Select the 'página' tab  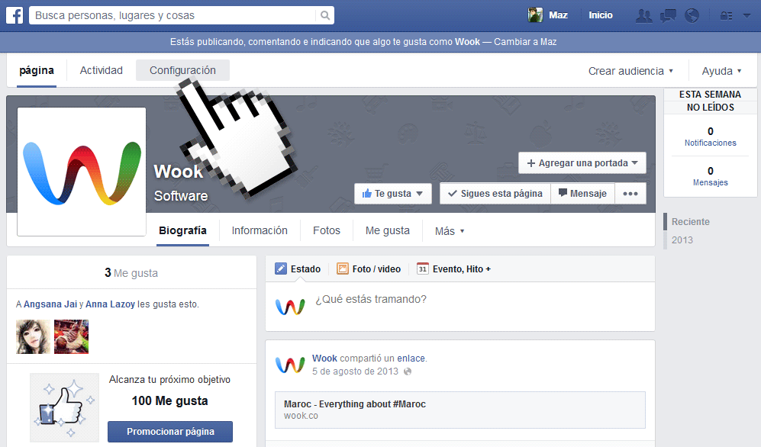tap(37, 71)
